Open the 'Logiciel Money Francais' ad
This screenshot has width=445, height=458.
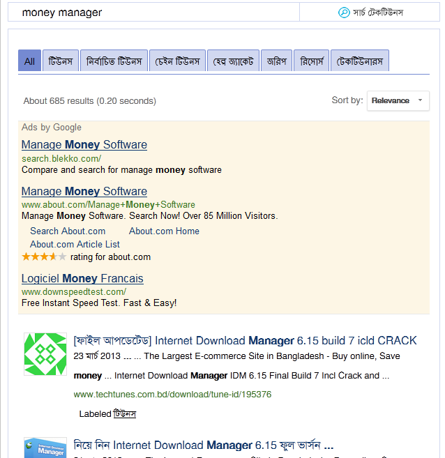point(82,279)
